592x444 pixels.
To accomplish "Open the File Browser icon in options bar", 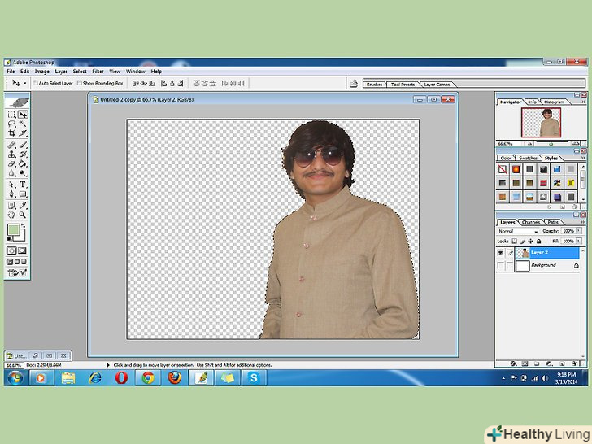I will tap(354, 84).
